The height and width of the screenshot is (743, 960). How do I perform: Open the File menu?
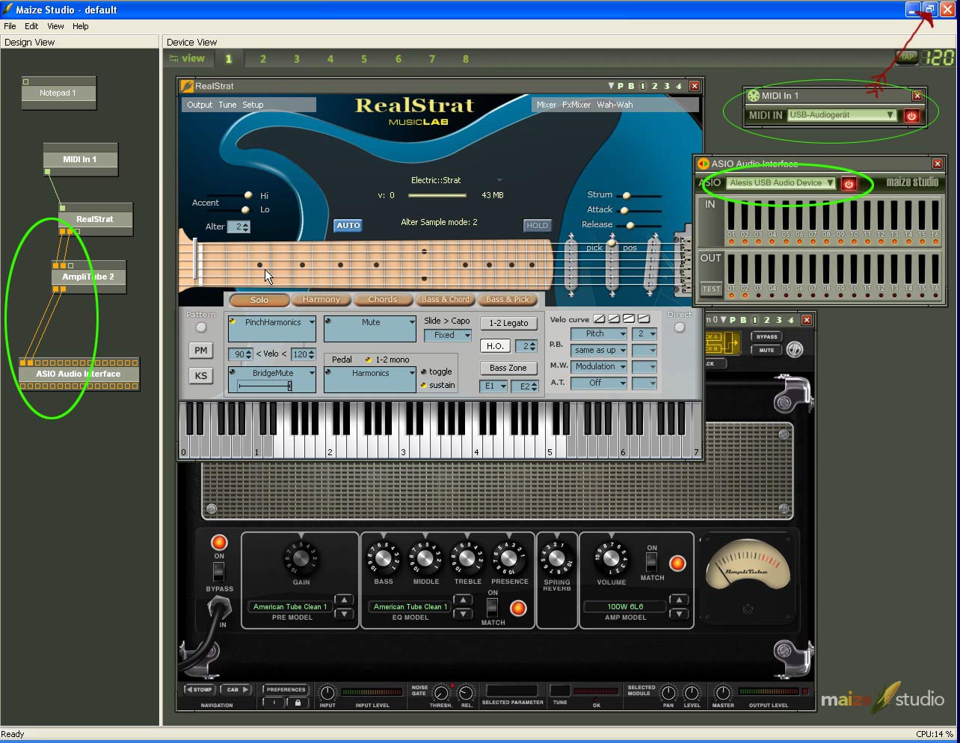tap(10, 26)
